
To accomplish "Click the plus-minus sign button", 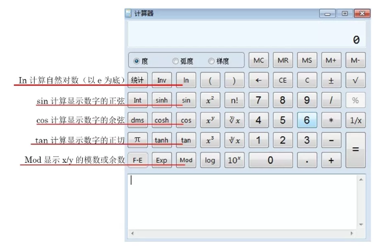I will [x=331, y=81].
